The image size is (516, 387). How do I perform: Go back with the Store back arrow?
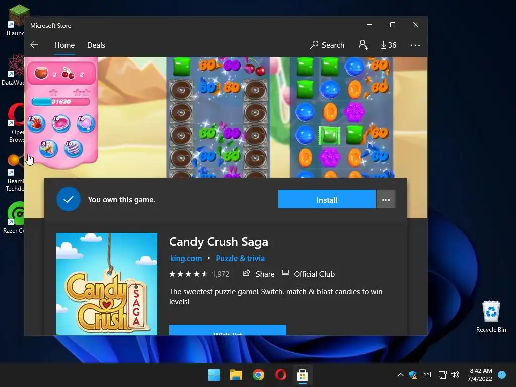(34, 45)
